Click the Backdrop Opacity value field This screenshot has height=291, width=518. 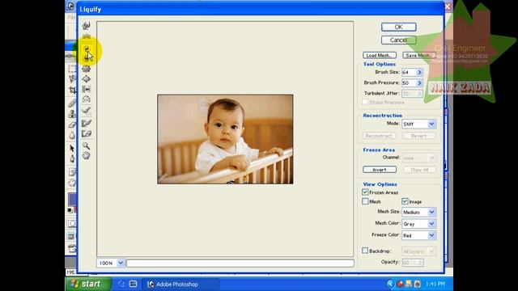[409, 263]
